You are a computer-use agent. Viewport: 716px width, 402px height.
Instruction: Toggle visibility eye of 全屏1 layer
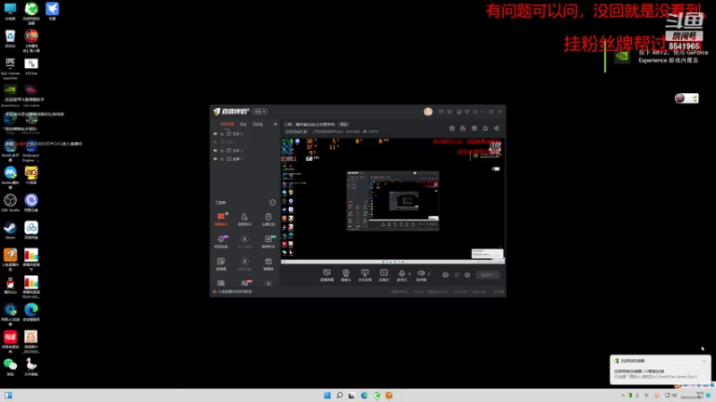coord(215,159)
